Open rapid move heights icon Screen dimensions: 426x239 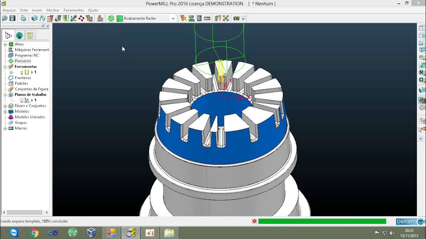click(50, 18)
